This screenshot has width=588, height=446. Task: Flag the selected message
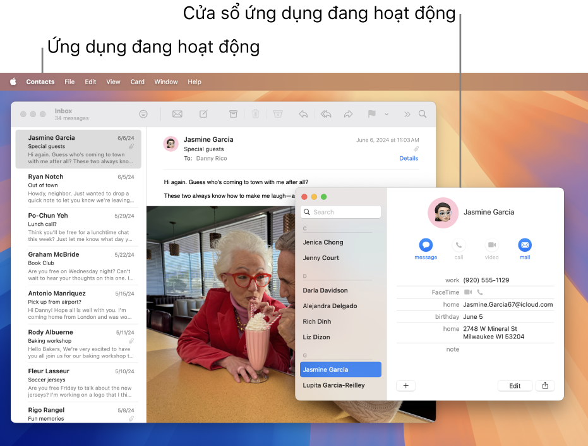pyautogui.click(x=371, y=114)
